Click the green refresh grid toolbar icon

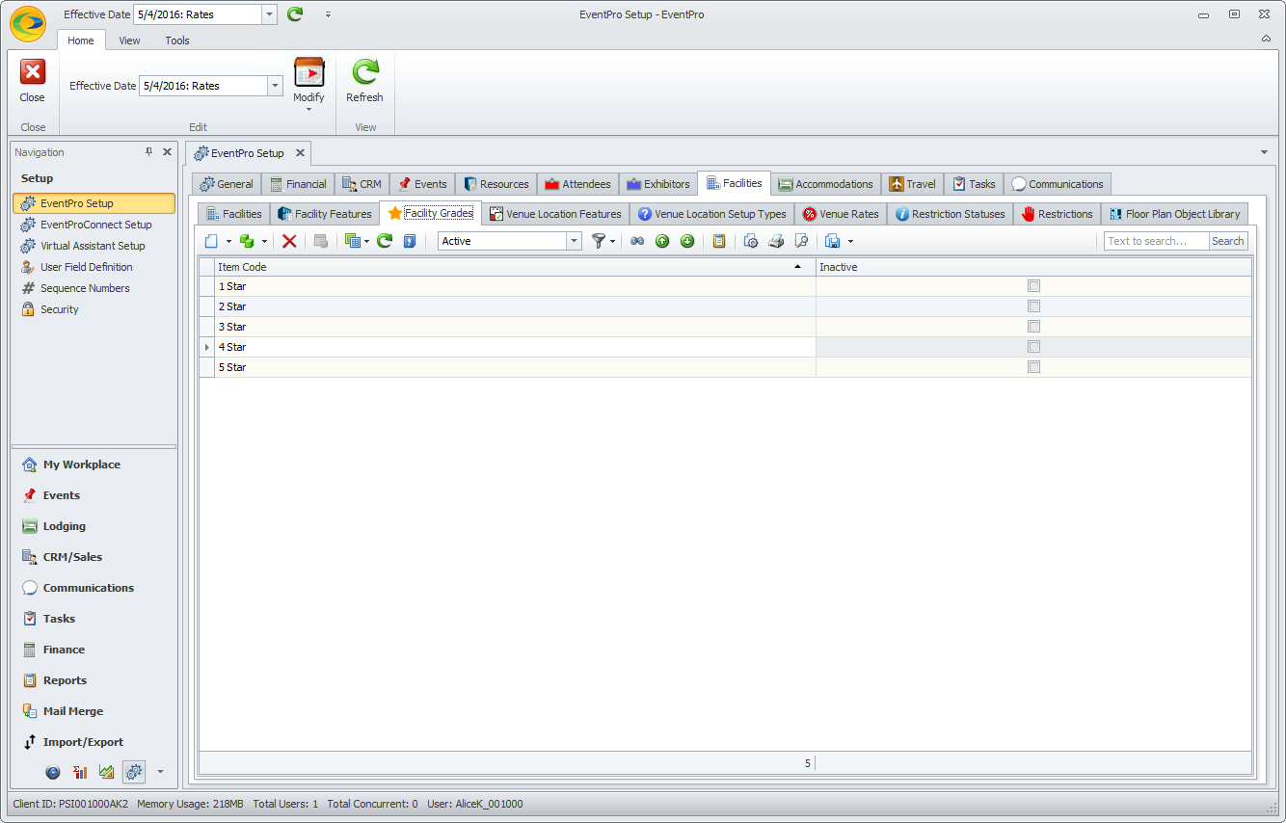click(x=385, y=241)
